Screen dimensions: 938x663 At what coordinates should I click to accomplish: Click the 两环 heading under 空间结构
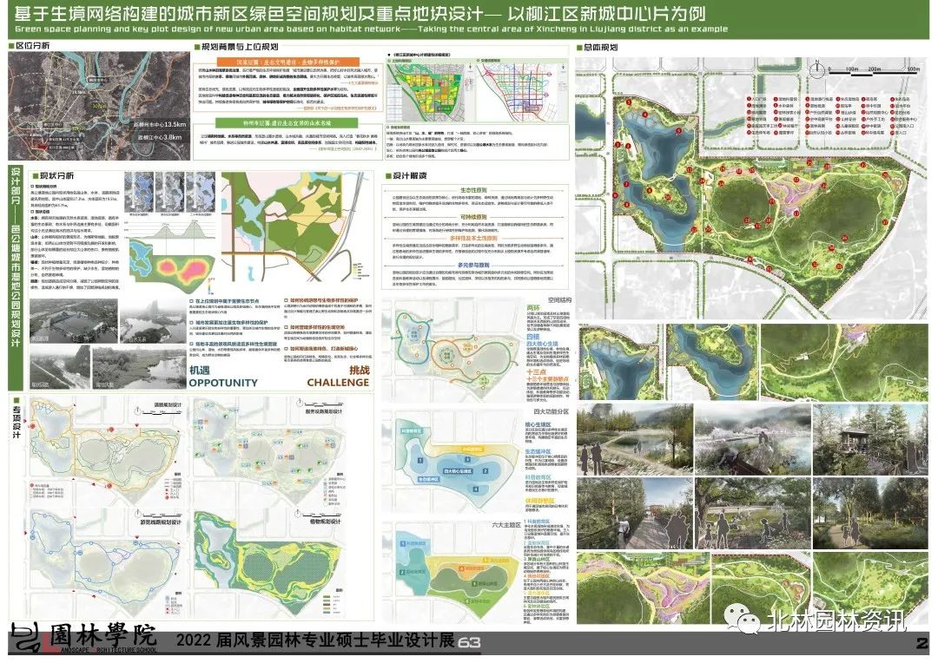533,308
